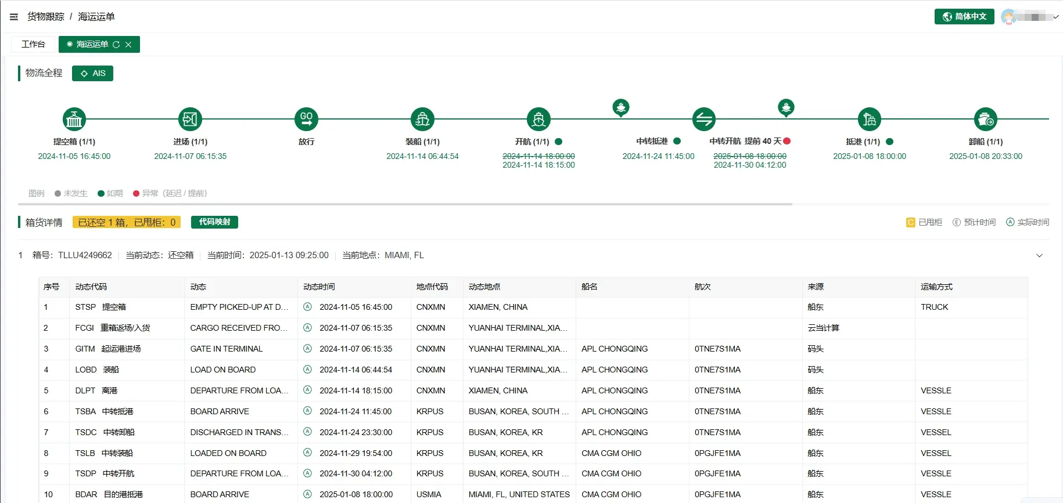Click the 放行 GO release milestone icon
This screenshot has height=503, width=1063.
[306, 120]
